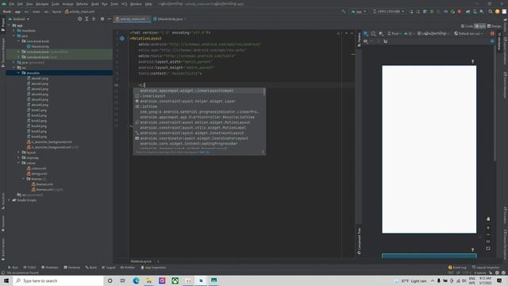Click the Search Everywhere magnifier icon
Viewport: 508px width, 286px height.
click(x=491, y=11)
